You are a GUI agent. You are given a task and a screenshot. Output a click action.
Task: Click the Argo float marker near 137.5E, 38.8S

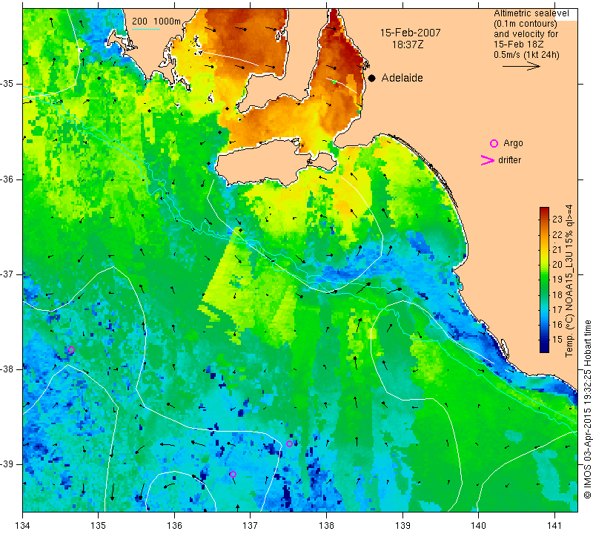[x=289, y=444]
